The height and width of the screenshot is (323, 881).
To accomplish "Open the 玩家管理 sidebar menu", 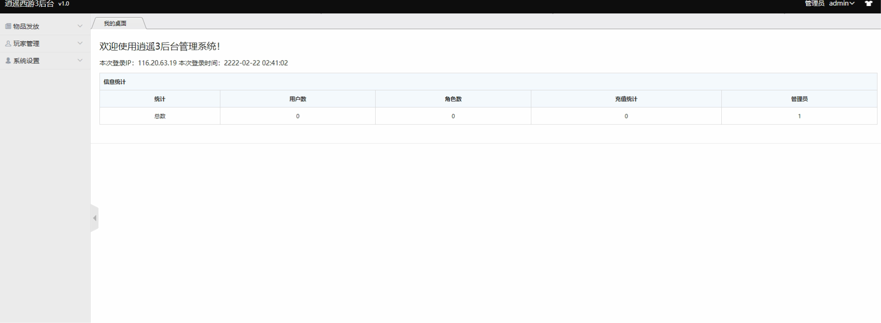I will coord(45,43).
